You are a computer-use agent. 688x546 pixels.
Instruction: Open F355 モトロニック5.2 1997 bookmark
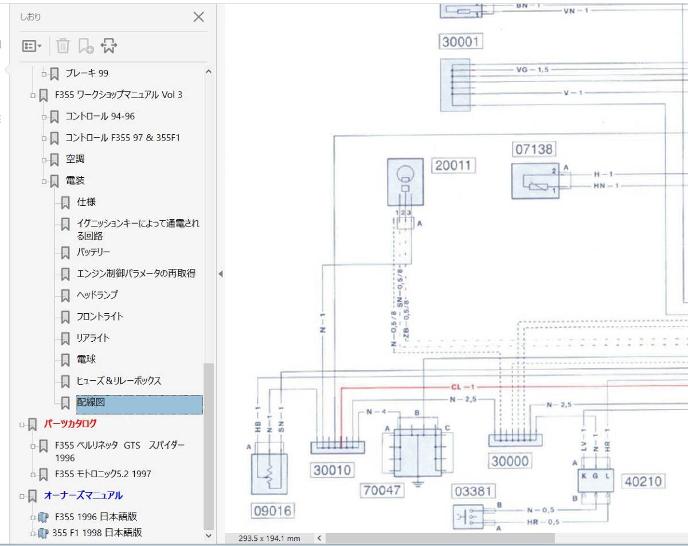click(x=103, y=474)
